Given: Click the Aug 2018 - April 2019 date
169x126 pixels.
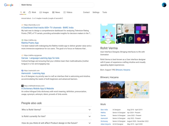Looking at the screenshot, I should (x=135, y=110).
